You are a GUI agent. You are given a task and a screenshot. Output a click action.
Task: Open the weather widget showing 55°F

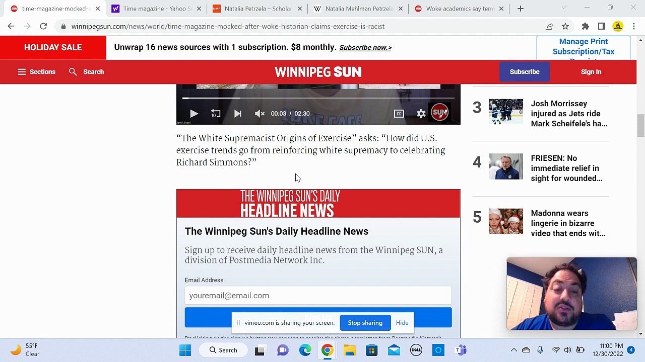(24, 350)
